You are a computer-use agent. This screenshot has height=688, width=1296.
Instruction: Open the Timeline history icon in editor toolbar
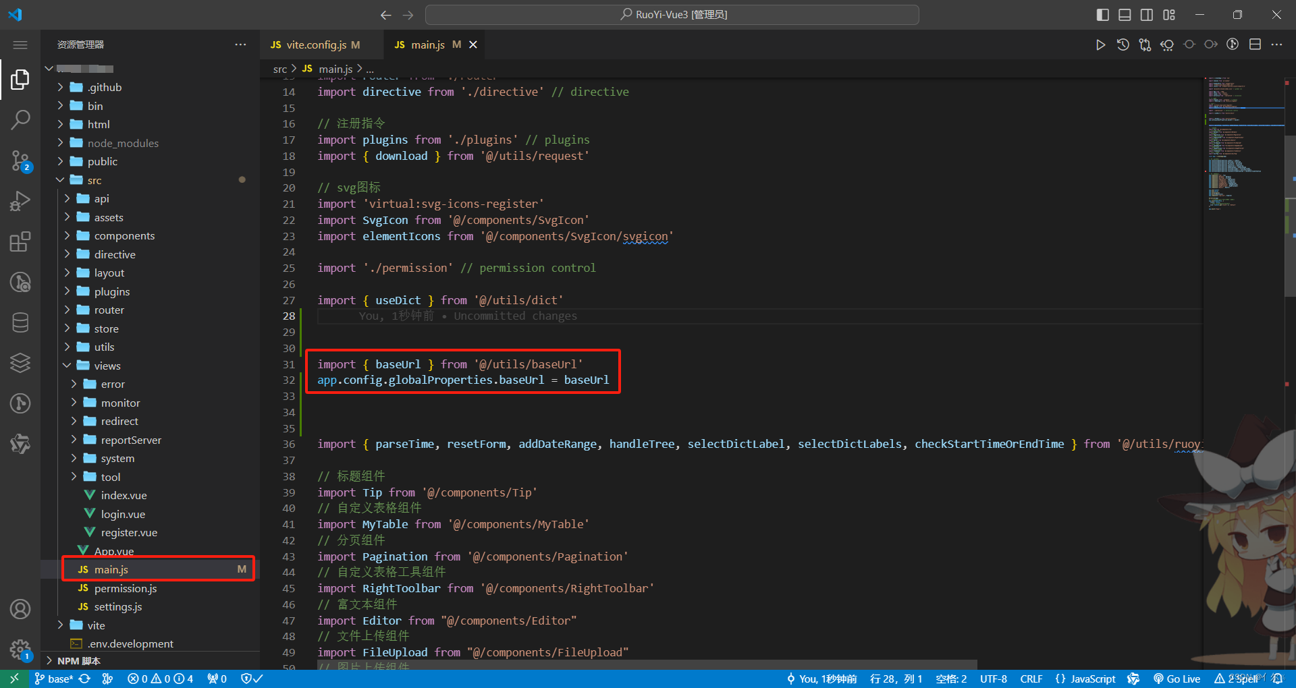[1123, 44]
